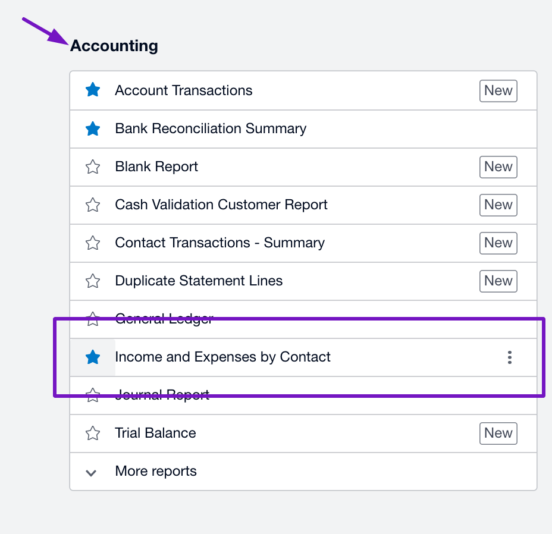Open Blank Report
The width and height of the screenshot is (552, 534).
156,167
